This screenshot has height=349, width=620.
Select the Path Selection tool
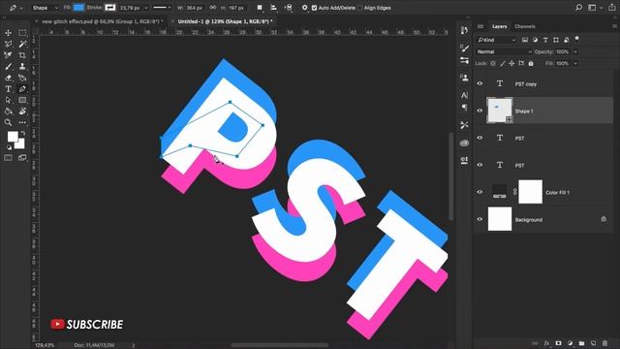tap(8, 100)
